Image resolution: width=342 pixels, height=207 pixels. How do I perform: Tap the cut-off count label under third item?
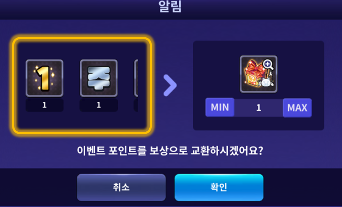click(x=136, y=105)
